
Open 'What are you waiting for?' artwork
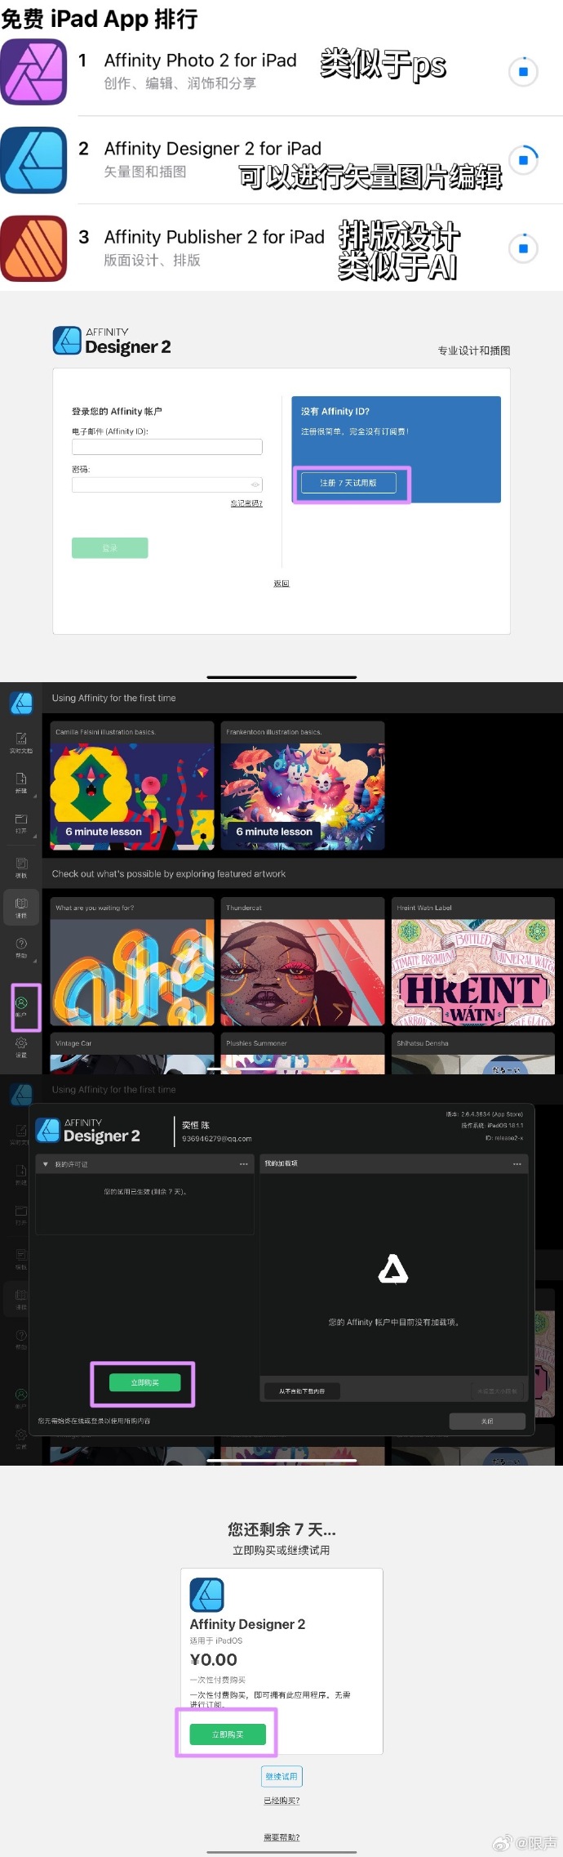click(132, 962)
